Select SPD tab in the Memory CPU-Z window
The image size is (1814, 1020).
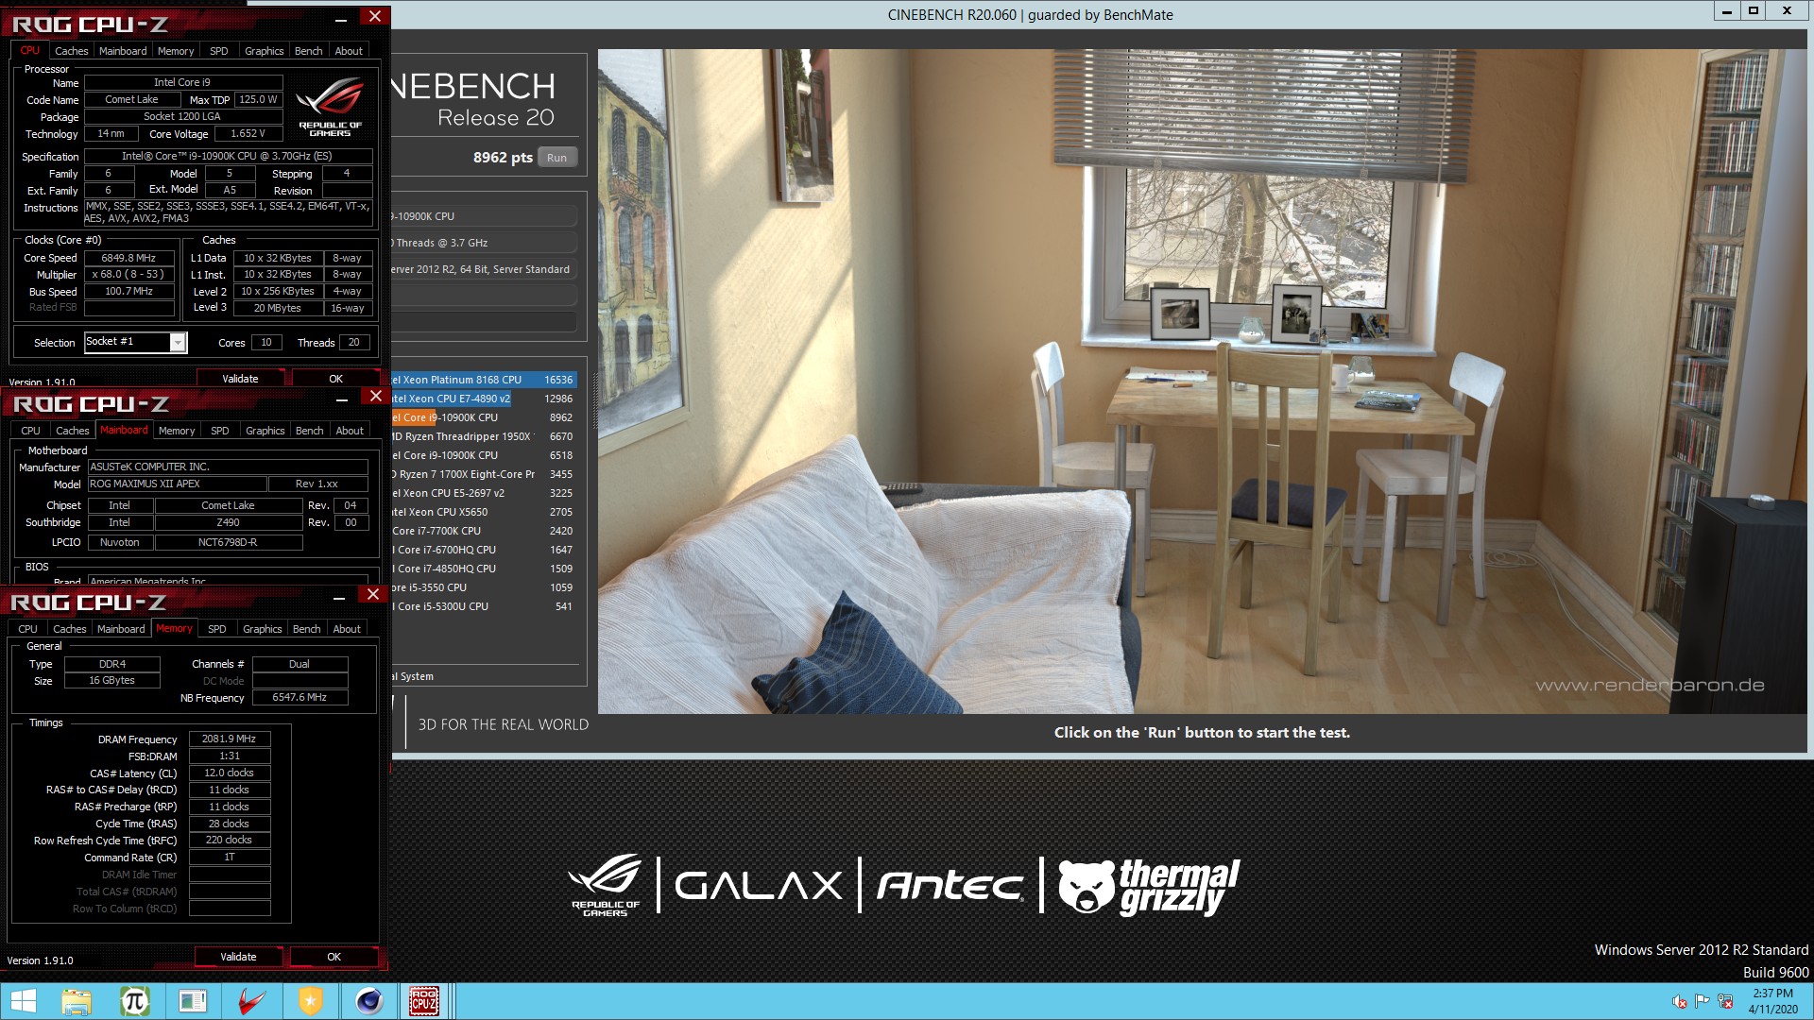(217, 629)
